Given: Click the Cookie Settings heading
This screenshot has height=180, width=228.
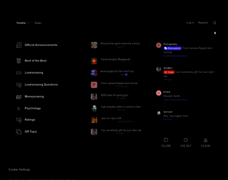Looking at the screenshot, I should [19, 169].
